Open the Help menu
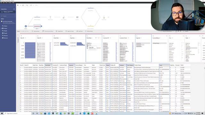Screen dimensions: 205x115 coord(13,3)
